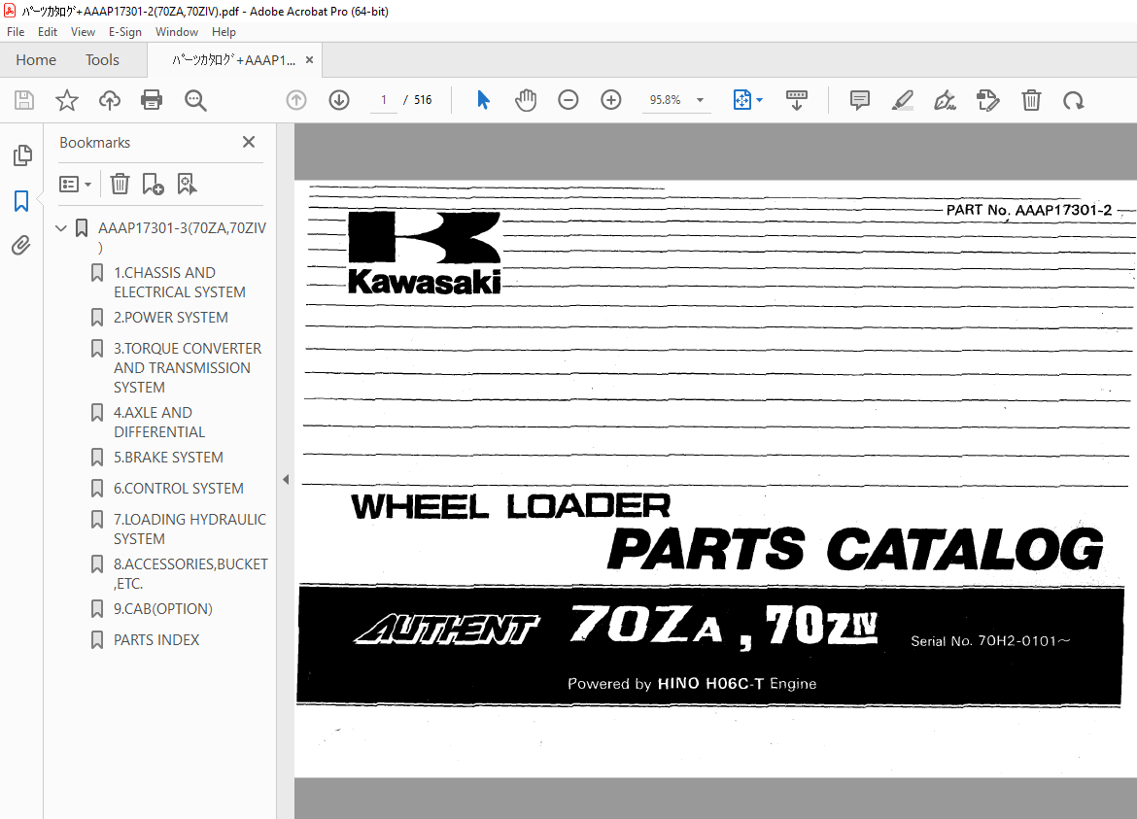Open the Sign document pen tool

tap(945, 100)
